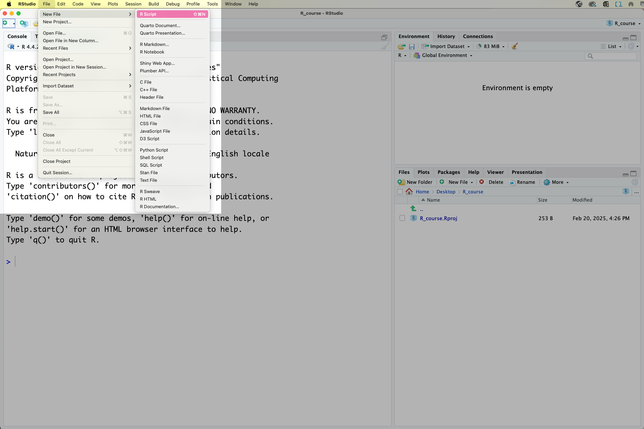The image size is (644, 429).
Task: Click the Home house icon in Files path
Action: coord(409,191)
